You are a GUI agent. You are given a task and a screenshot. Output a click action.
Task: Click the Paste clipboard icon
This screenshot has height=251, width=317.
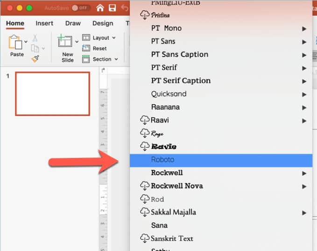pos(15,42)
